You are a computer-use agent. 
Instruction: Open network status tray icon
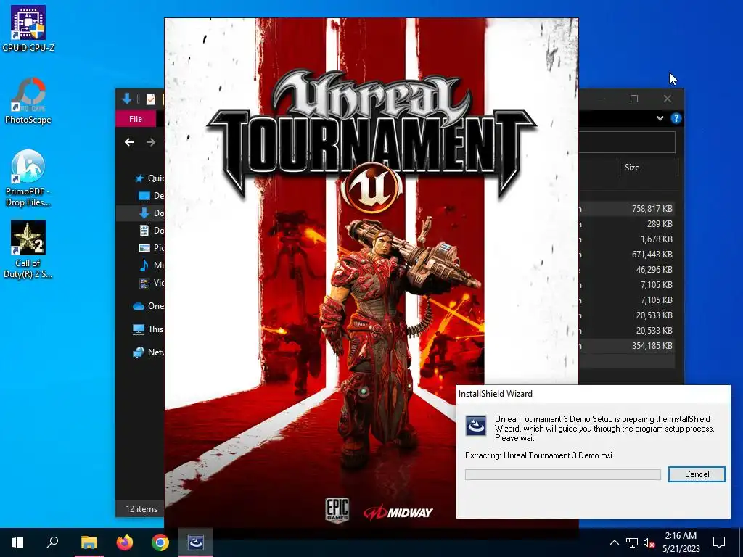[x=632, y=542]
